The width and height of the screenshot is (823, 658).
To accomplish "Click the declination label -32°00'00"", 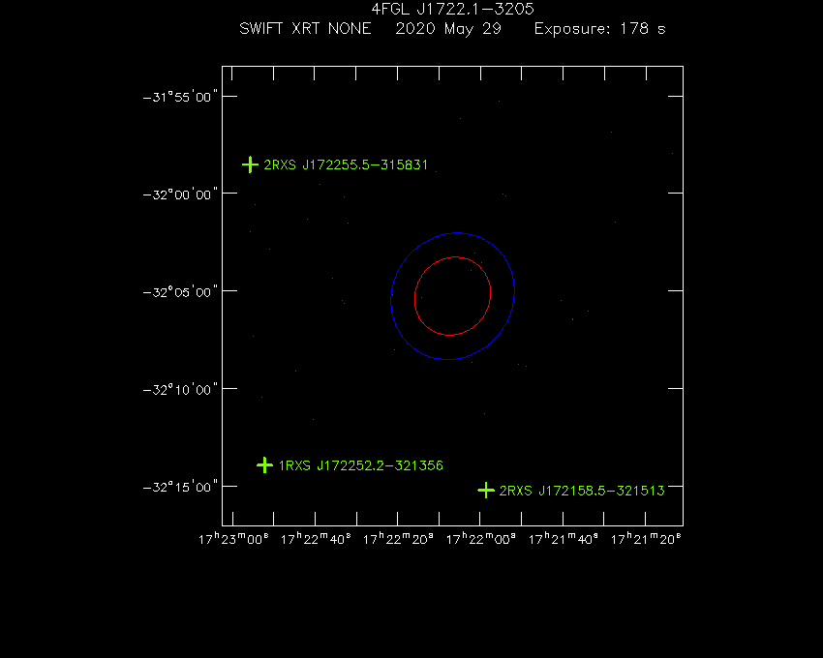I will point(180,194).
